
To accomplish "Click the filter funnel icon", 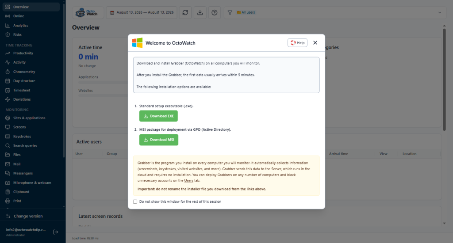I will [230, 13].
